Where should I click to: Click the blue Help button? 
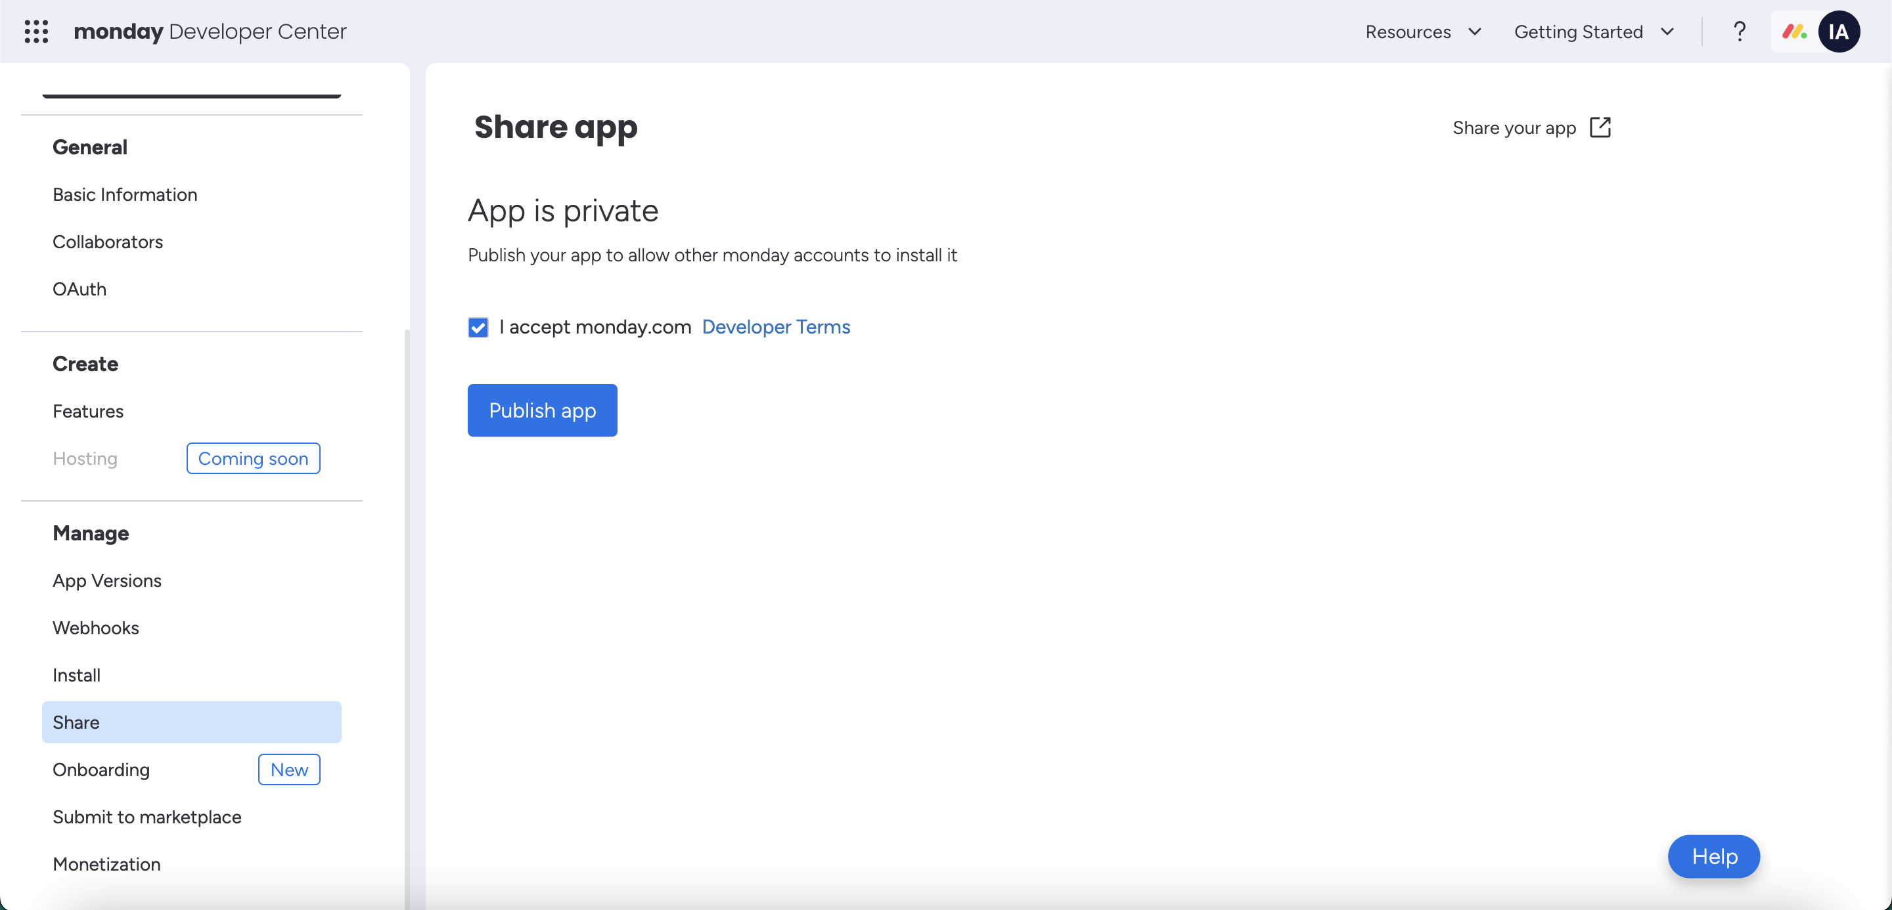tap(1713, 856)
